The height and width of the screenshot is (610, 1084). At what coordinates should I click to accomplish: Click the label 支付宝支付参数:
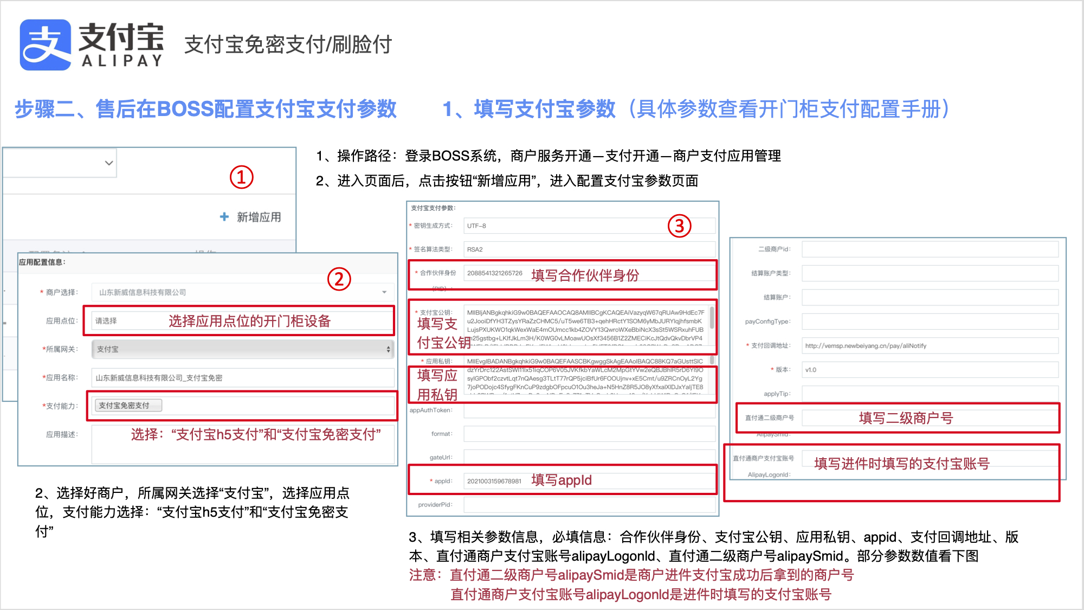pyautogui.click(x=433, y=208)
